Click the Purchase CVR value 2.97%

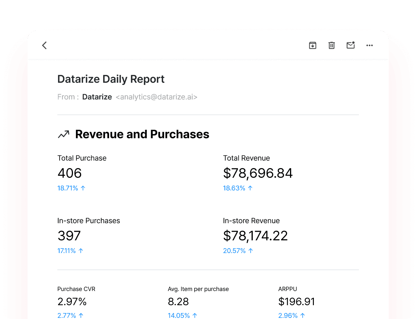72,302
